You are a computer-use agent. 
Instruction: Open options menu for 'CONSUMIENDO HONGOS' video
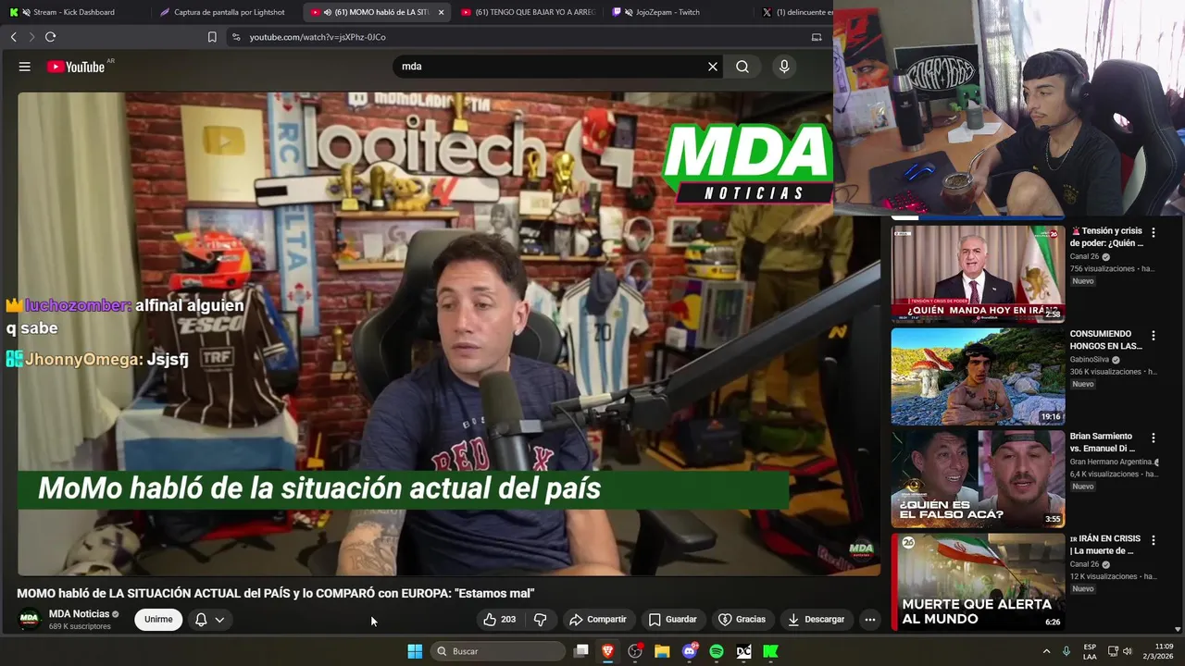[x=1154, y=336]
